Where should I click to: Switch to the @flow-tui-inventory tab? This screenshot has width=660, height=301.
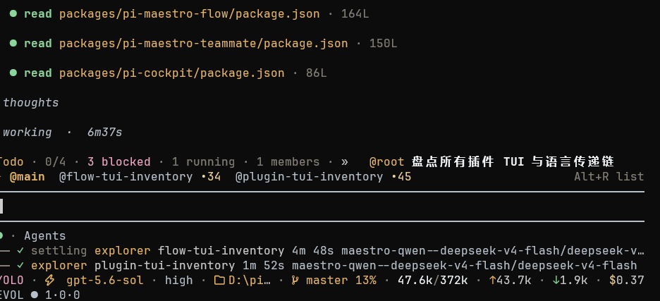(140, 177)
